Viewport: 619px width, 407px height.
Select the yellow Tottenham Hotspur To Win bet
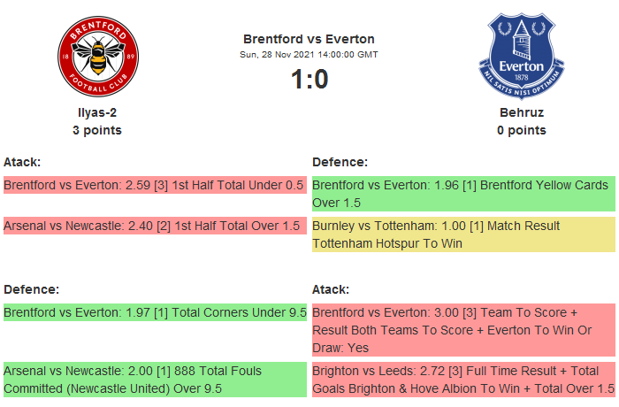[463, 234]
